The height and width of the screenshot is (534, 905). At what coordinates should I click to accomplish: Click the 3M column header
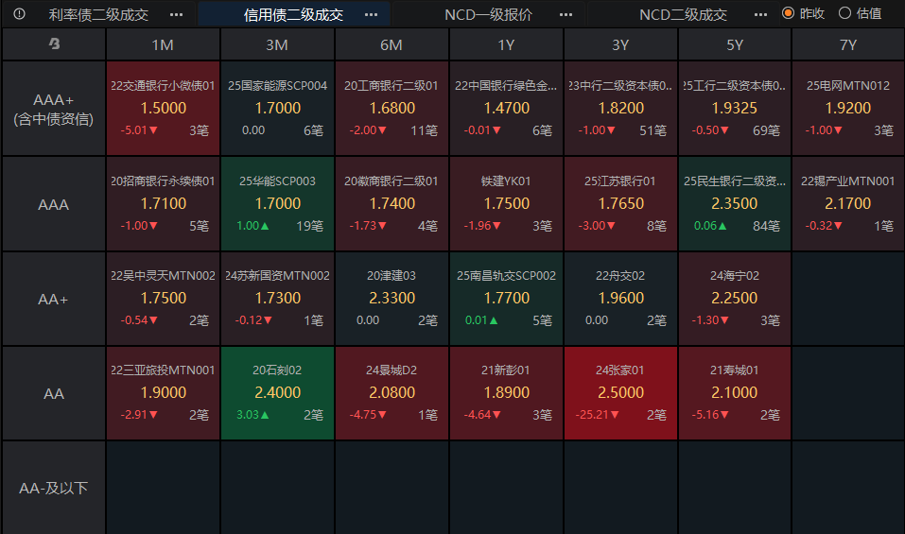[277, 44]
